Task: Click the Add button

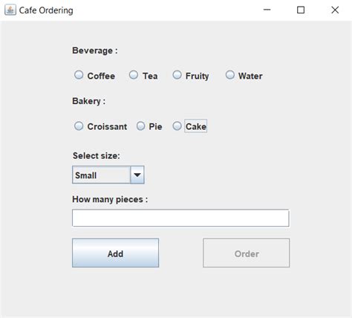Action: [115, 253]
